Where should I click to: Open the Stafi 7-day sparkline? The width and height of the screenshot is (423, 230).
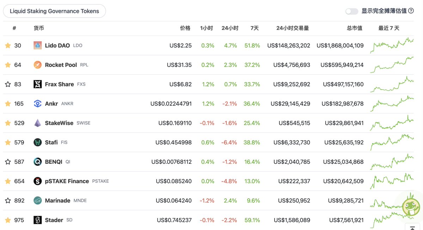click(392, 142)
